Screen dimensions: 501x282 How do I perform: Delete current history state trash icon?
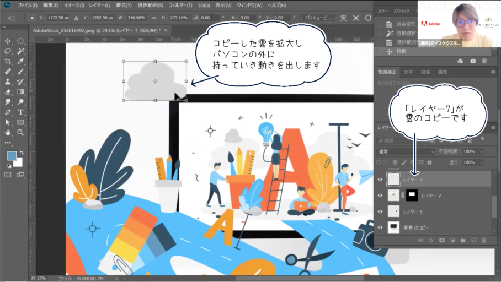484,61
